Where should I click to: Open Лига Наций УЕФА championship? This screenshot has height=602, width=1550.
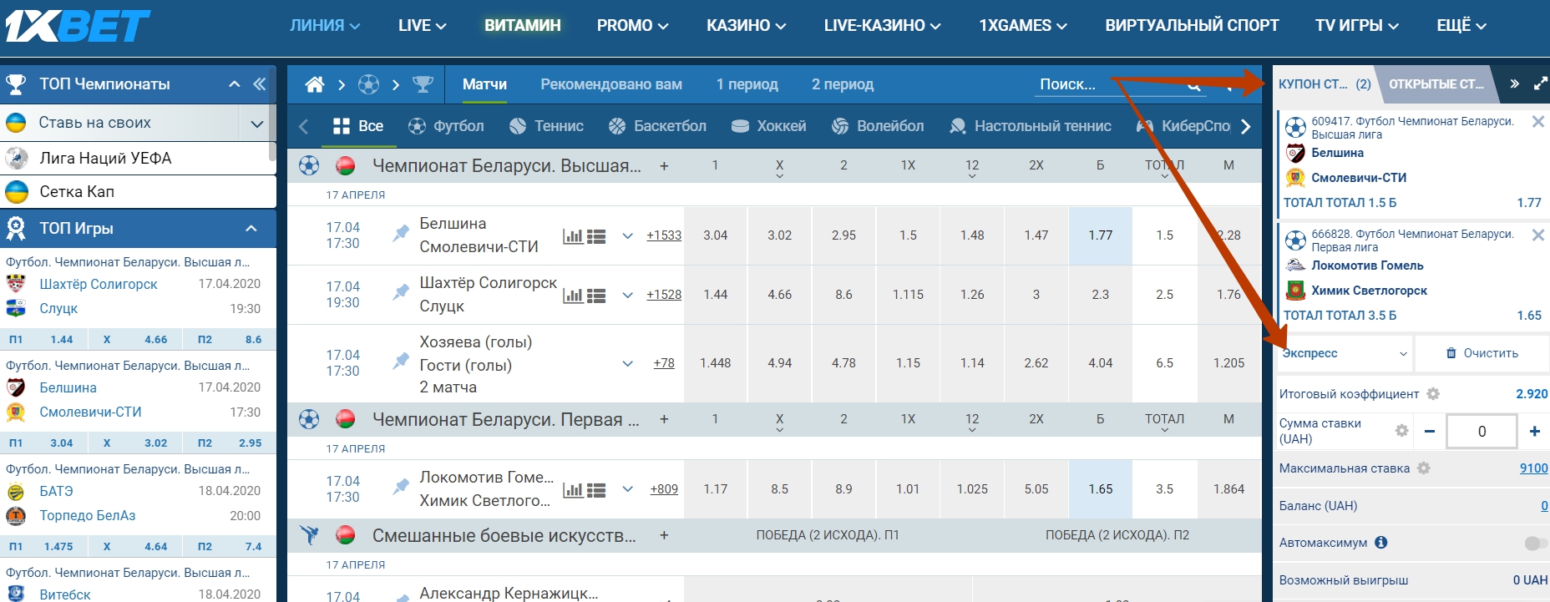(x=138, y=159)
